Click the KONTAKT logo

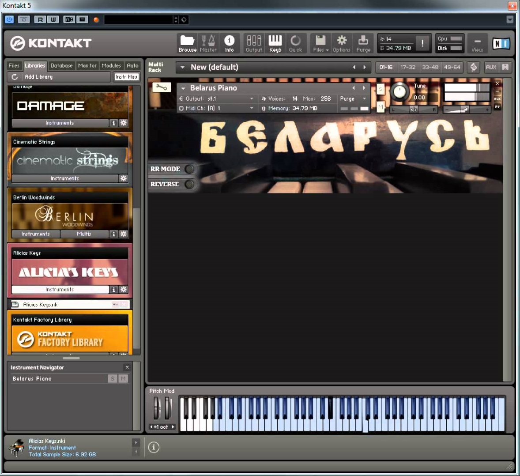tap(51, 43)
